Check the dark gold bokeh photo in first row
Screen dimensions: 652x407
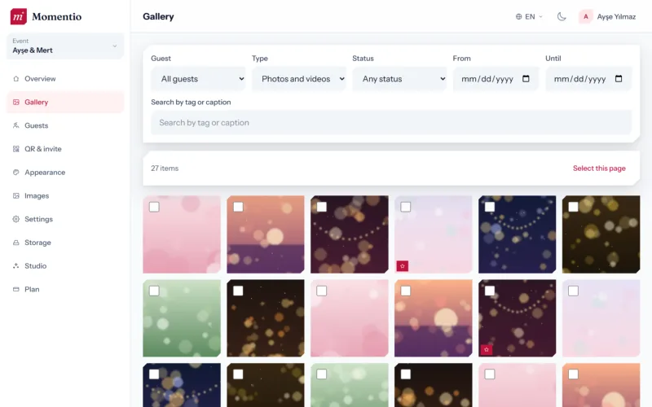(x=574, y=207)
